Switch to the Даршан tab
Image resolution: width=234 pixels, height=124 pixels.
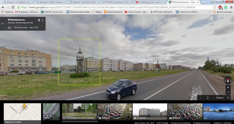tap(51, 2)
